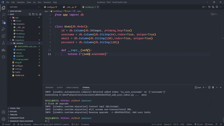Collapse the DEVP workspace section
Viewport: 224px width, 126px height.
click(x=12, y=14)
